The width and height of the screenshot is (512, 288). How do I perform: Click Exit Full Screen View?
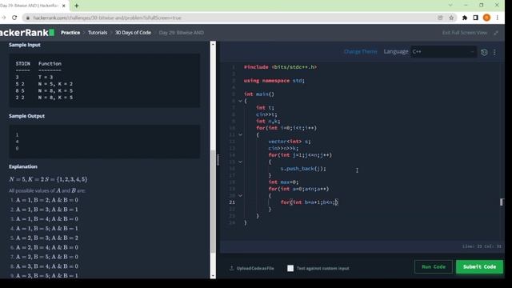[x=465, y=33]
